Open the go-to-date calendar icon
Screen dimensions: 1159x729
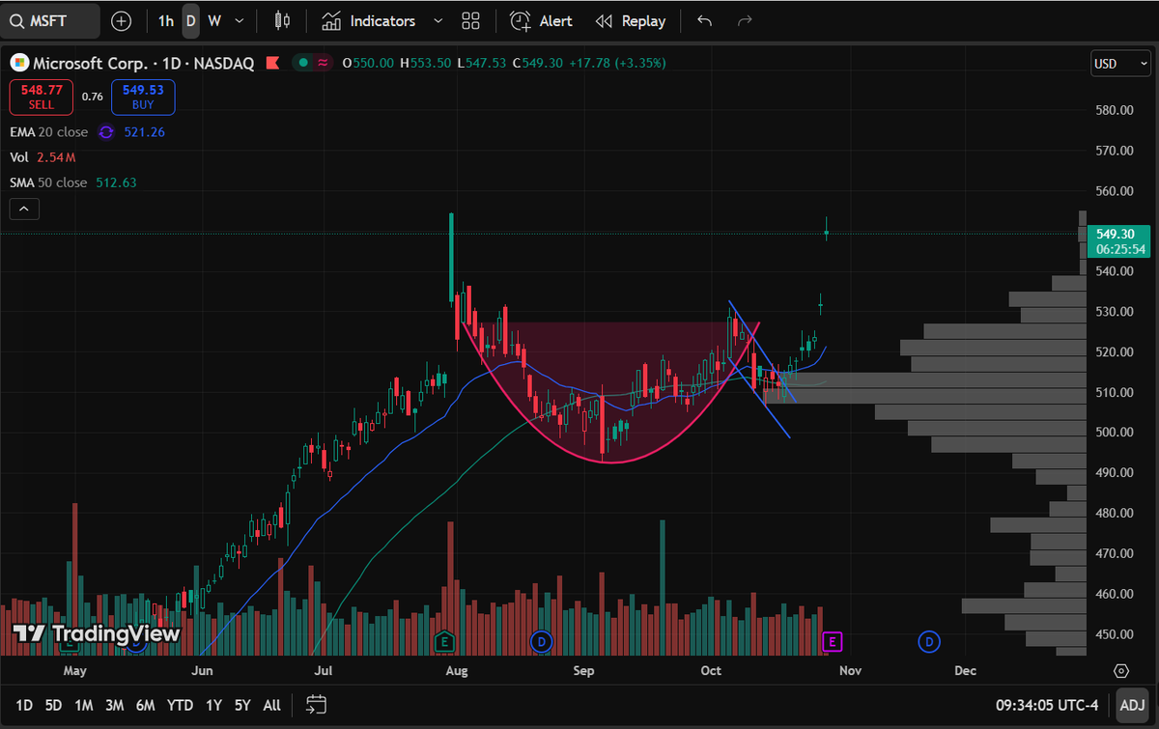[316, 705]
